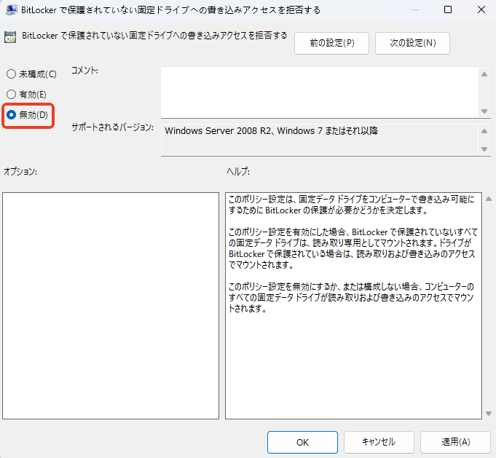The image size is (496, 458).
Task: Click the オプション: label
Action: (x=20, y=171)
